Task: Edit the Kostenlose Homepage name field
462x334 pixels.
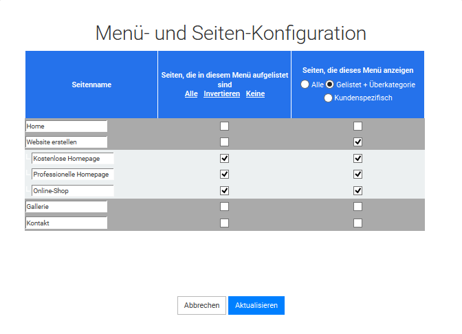Action: (72, 159)
